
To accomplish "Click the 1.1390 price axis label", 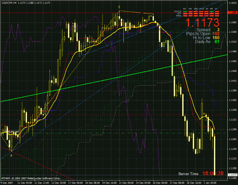I will coord(233,91).
